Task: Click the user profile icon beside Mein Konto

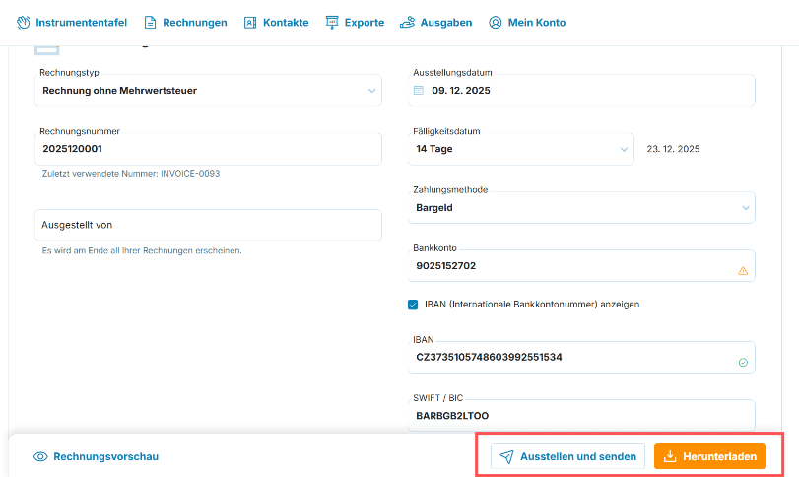Action: tap(496, 23)
